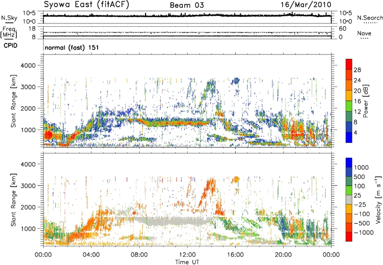Click the "16:00" time tick label
Viewport: 383px width, 265px height.
pos(235,255)
